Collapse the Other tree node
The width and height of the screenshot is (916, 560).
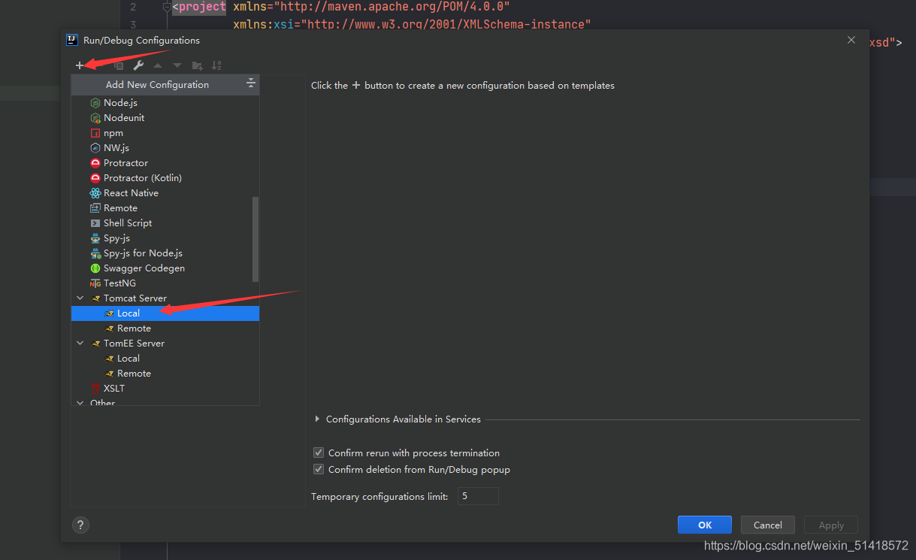[x=80, y=404]
